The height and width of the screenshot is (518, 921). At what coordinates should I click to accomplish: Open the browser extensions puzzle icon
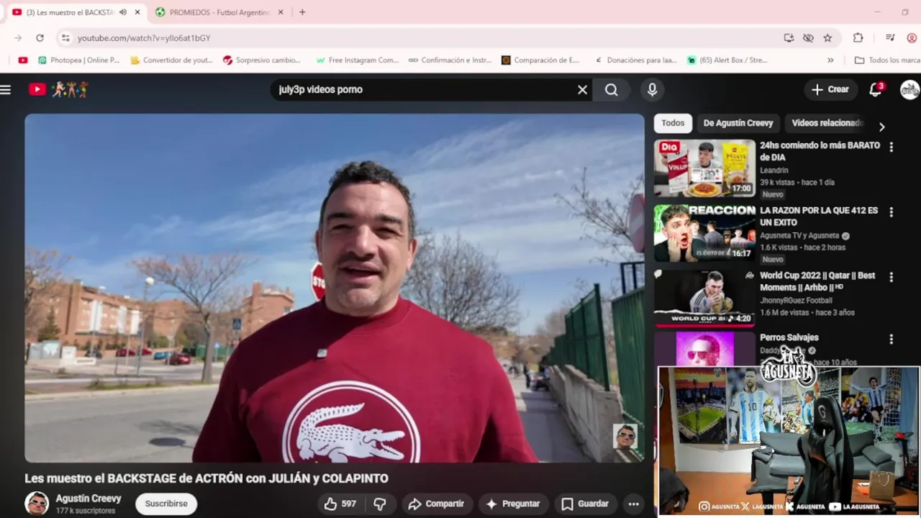(x=858, y=38)
